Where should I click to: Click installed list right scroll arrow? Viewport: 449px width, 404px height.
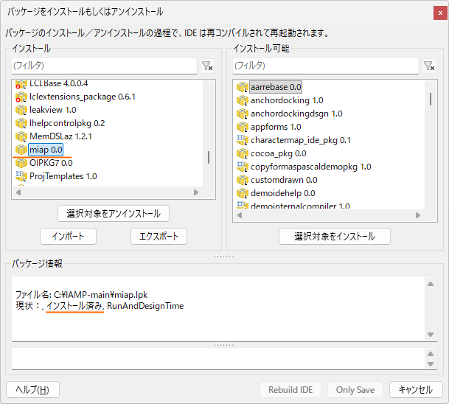(196, 192)
